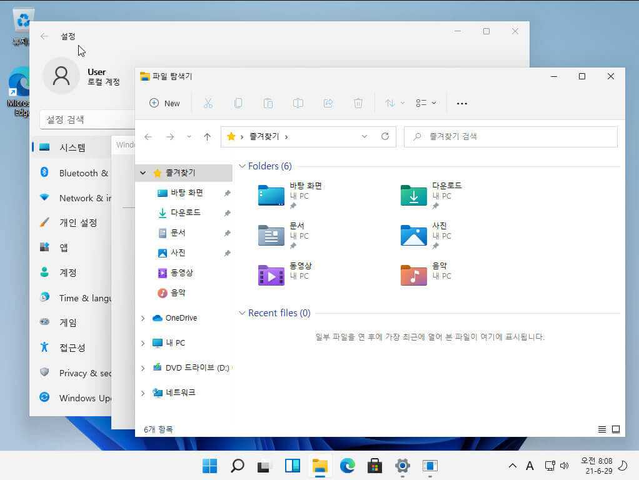The height and width of the screenshot is (480, 639).
Task: Click the Back arrow in File Explorer
Action: click(x=148, y=137)
